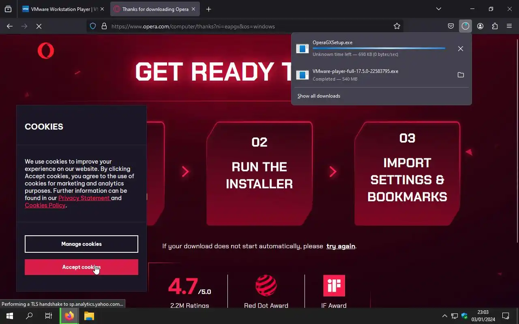
Task: Click OperaGXSetup.exe file name
Action: click(x=332, y=43)
